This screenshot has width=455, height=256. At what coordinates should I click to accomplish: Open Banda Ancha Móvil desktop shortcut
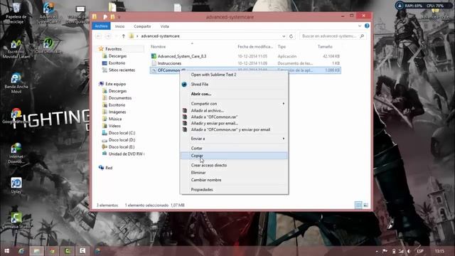(16, 83)
